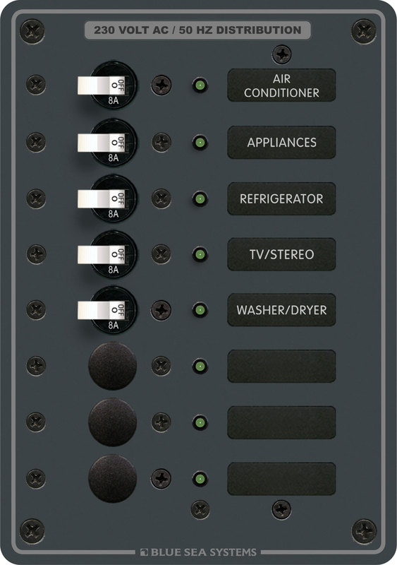Select the Washer/Dryer label plate

(281, 310)
